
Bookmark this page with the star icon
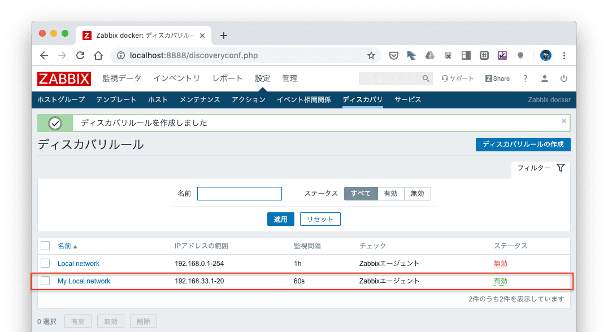point(371,55)
